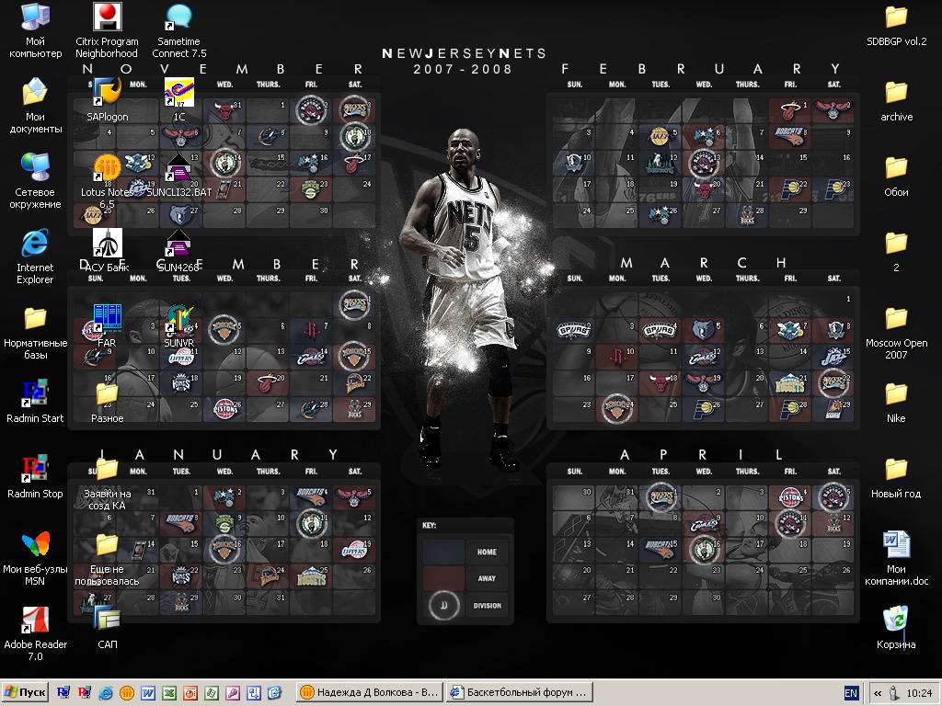Click the 10:24 taskbar clock

pyautogui.click(x=919, y=693)
